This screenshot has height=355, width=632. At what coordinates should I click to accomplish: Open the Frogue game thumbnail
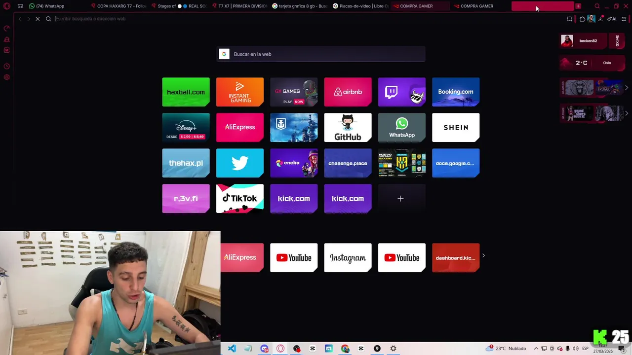pyautogui.click(x=609, y=88)
